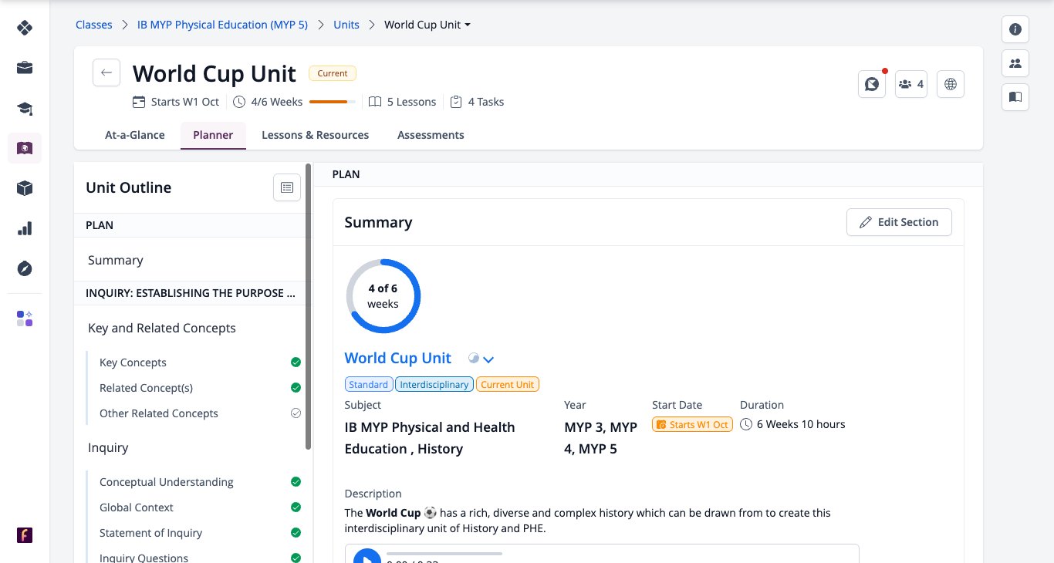The image size is (1054, 563).
Task: Click the audio player seek bar
Action: click(x=444, y=554)
